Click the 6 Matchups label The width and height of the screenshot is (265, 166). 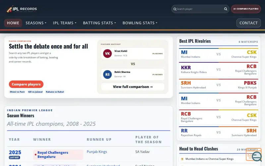248,42
